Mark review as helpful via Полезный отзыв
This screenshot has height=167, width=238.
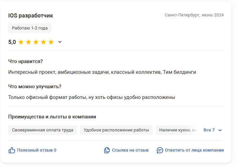point(37,150)
